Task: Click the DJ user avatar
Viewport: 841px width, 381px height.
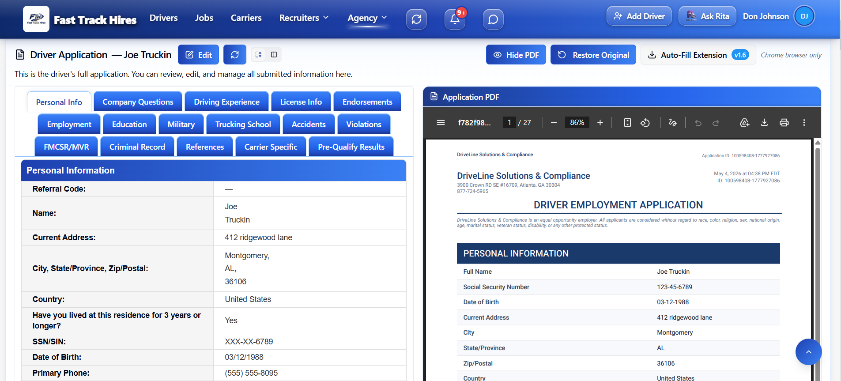Action: (804, 16)
